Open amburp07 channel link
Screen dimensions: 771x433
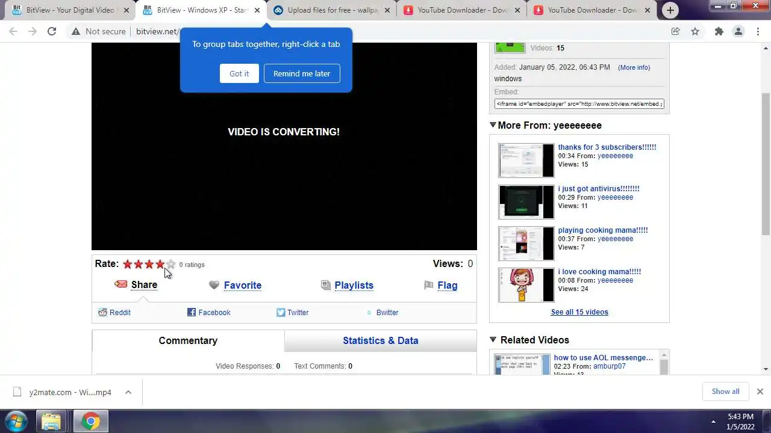coord(610,366)
